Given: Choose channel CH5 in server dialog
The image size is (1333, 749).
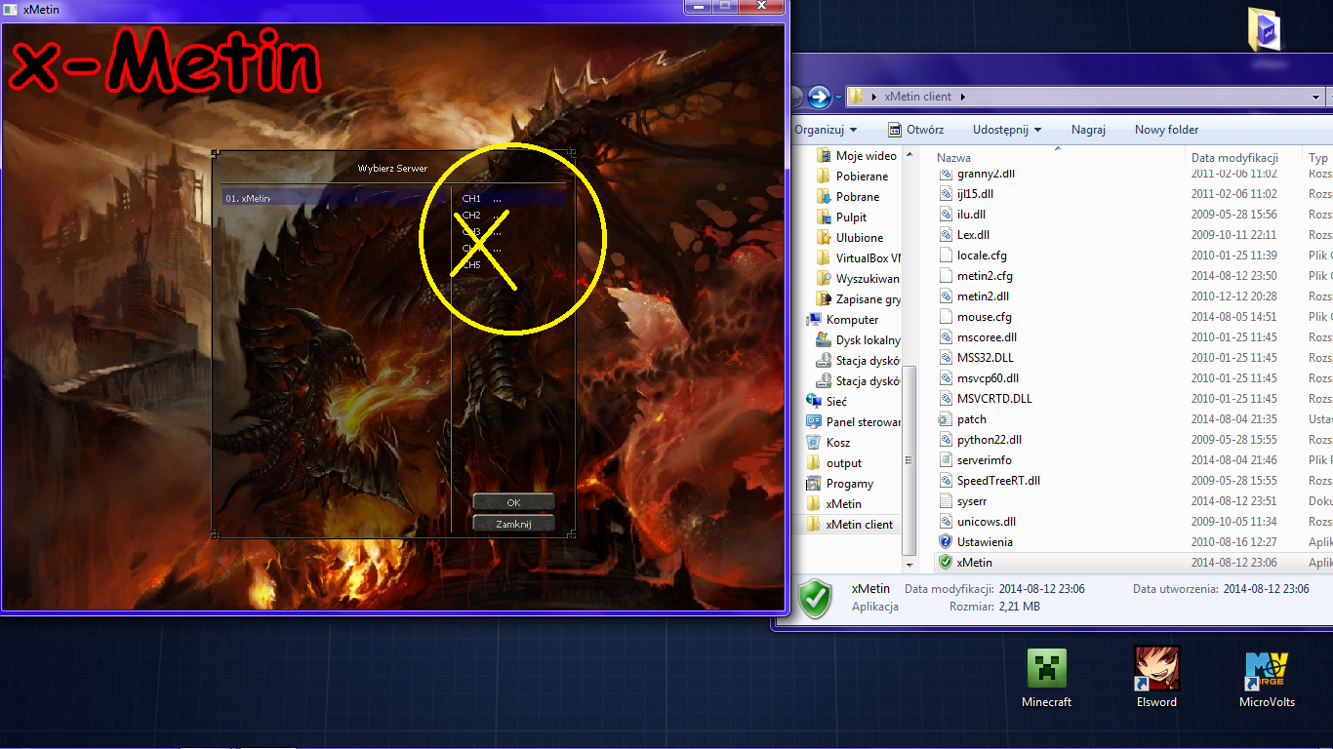Looking at the screenshot, I should click(x=471, y=265).
